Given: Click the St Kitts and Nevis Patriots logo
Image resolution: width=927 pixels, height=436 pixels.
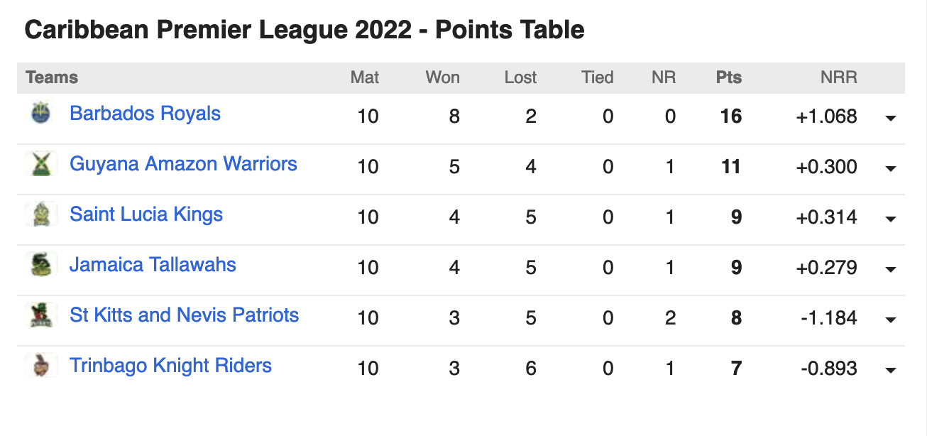Looking at the screenshot, I should 41,315.
